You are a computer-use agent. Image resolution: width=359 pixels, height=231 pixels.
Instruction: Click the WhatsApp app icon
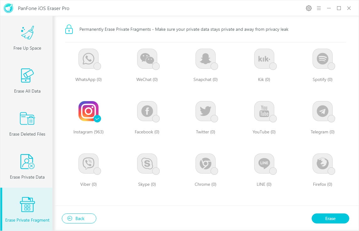88,59
